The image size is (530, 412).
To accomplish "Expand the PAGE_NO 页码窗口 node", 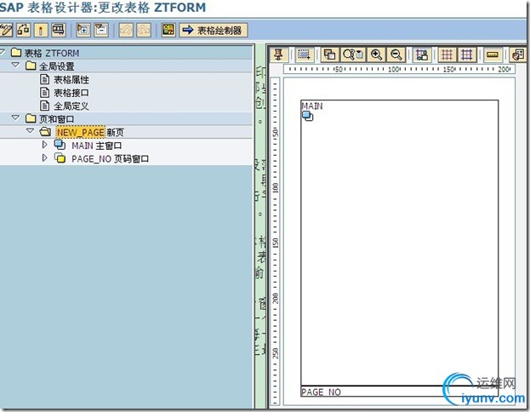I will click(x=44, y=158).
